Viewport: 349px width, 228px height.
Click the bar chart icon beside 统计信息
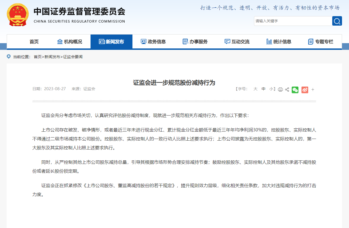coord(269,42)
